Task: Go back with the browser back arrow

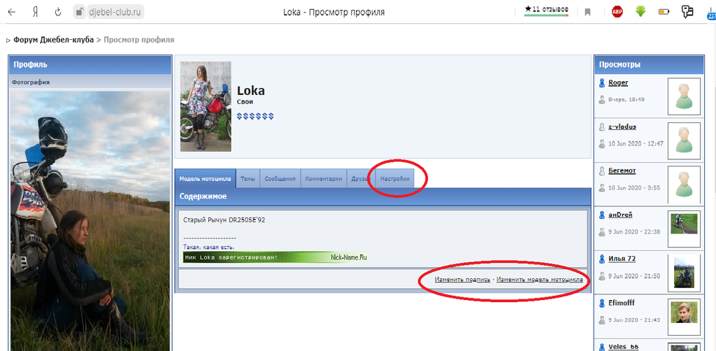Action: point(11,13)
